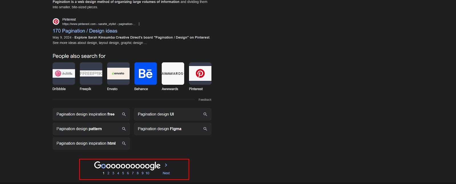Jump to results page 10
The height and width of the screenshot is (184, 456).
tap(147, 173)
